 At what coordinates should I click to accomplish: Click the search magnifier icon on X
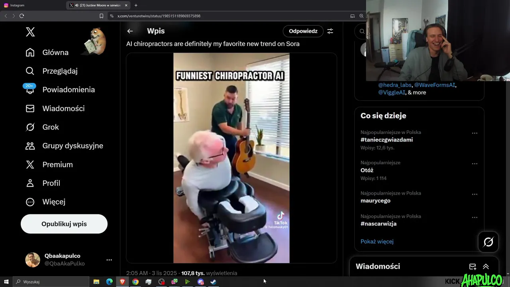click(x=362, y=31)
